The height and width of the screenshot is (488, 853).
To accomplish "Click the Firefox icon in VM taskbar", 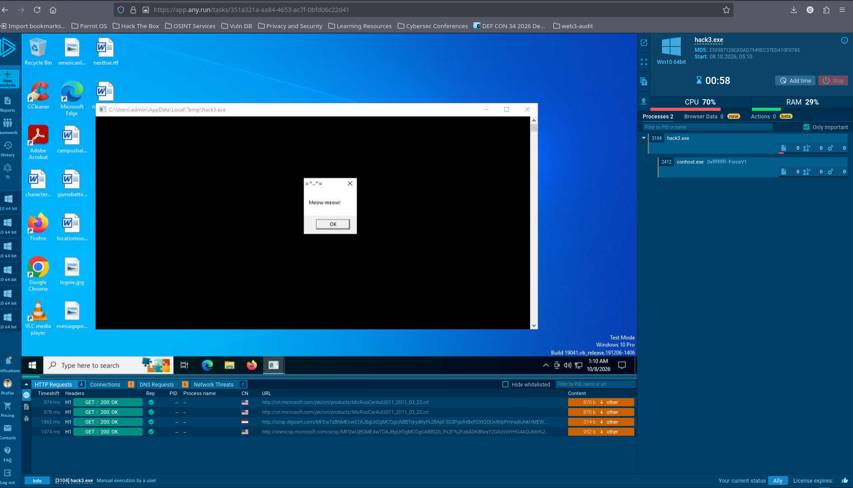I will tap(252, 365).
